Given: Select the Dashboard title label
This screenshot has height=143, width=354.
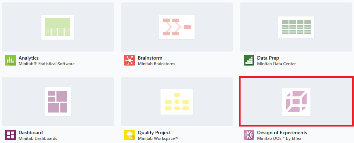Looking at the screenshot, I should pos(31,132).
